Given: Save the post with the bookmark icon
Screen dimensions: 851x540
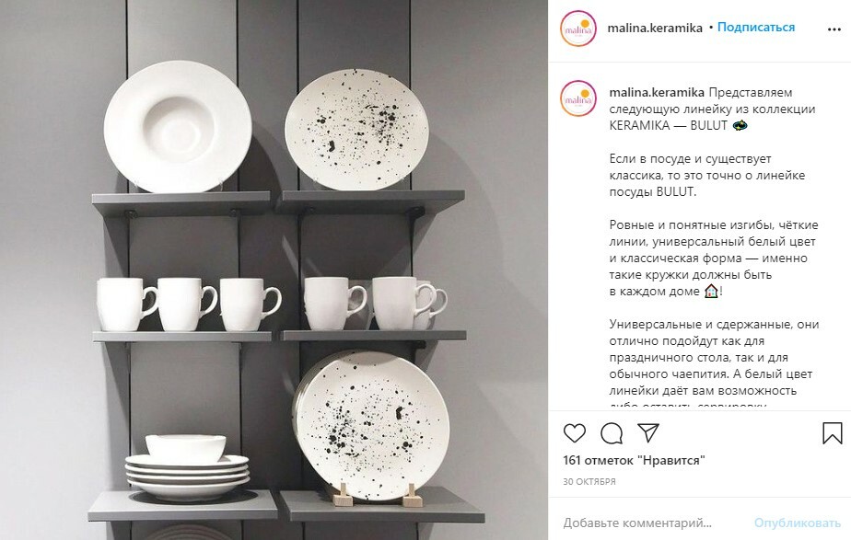Looking at the screenshot, I should pyautogui.click(x=832, y=433).
